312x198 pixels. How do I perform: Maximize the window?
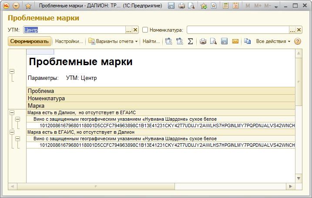[295, 6]
